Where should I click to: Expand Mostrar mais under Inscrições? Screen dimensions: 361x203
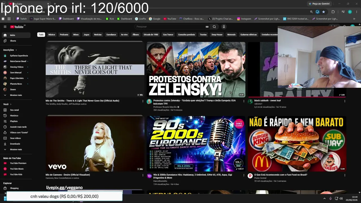16,95
